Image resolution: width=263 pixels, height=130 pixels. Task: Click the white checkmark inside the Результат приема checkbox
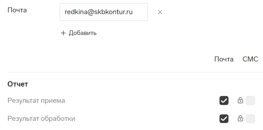coord(224,101)
